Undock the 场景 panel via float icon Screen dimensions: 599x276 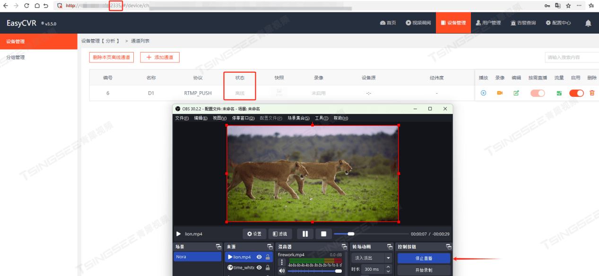pos(218,247)
